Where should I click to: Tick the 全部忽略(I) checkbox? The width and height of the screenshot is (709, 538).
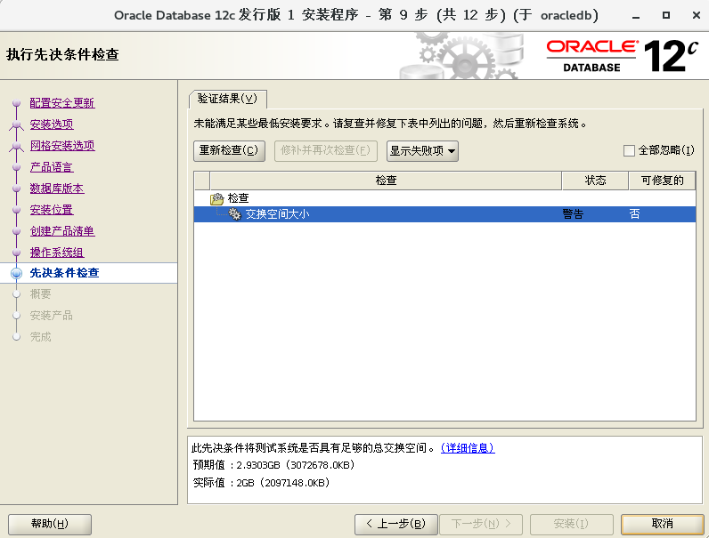tap(629, 150)
